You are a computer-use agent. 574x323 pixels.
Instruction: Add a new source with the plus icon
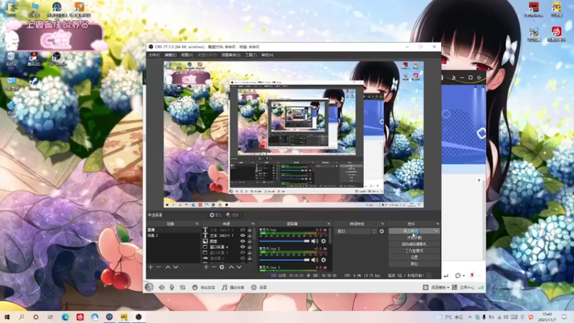pyautogui.click(x=206, y=267)
